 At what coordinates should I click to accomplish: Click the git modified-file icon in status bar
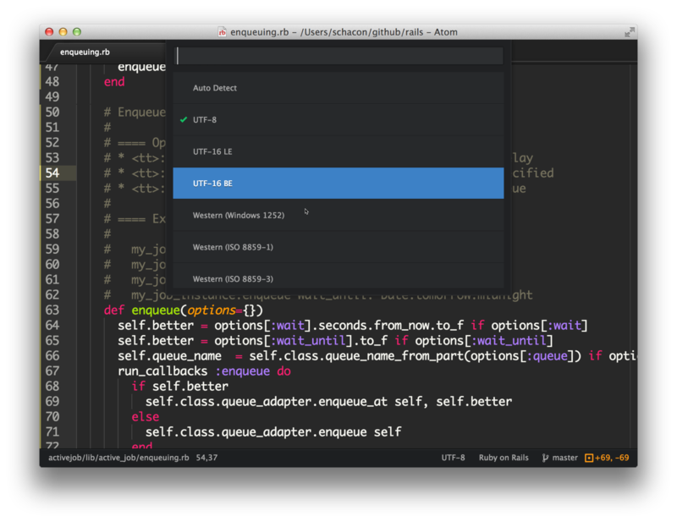(589, 458)
